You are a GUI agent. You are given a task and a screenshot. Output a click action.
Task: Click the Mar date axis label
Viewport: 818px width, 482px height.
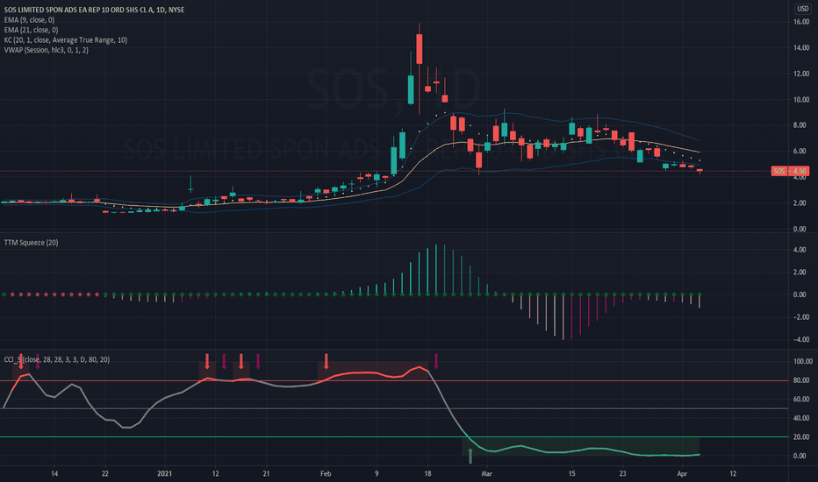click(x=487, y=473)
